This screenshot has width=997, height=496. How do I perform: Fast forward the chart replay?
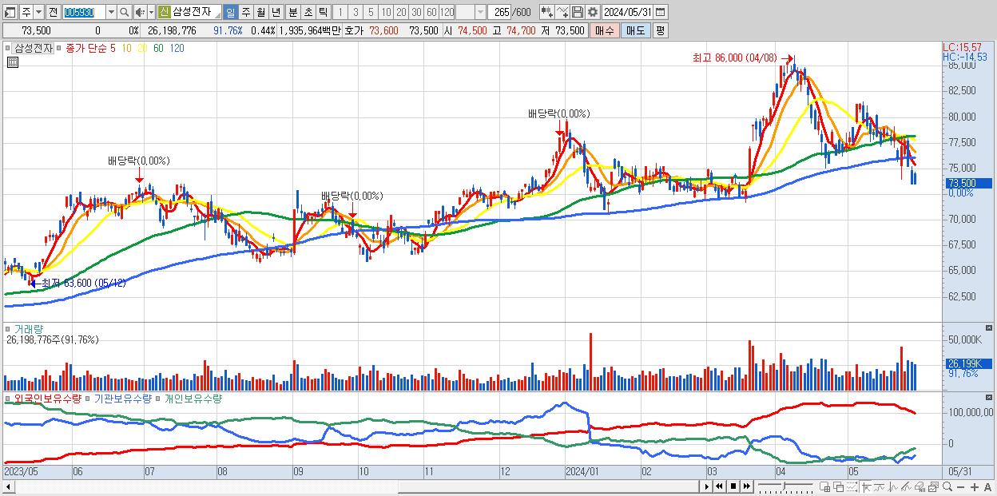(747, 486)
